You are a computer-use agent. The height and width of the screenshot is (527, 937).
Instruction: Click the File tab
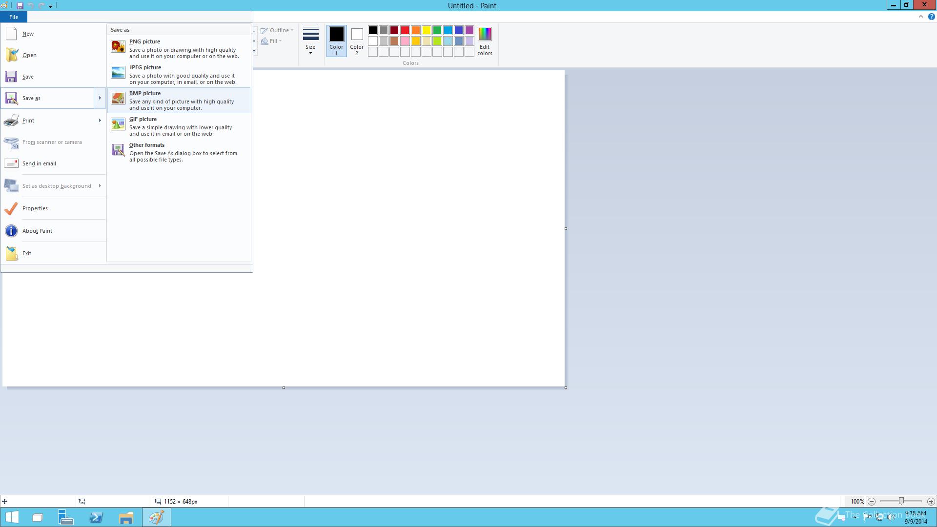[x=14, y=17]
